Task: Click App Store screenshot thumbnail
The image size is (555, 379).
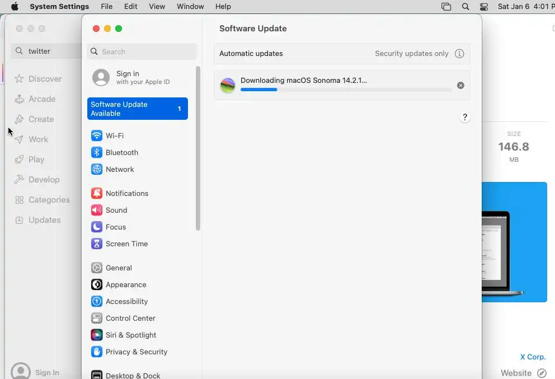Action: (x=514, y=242)
